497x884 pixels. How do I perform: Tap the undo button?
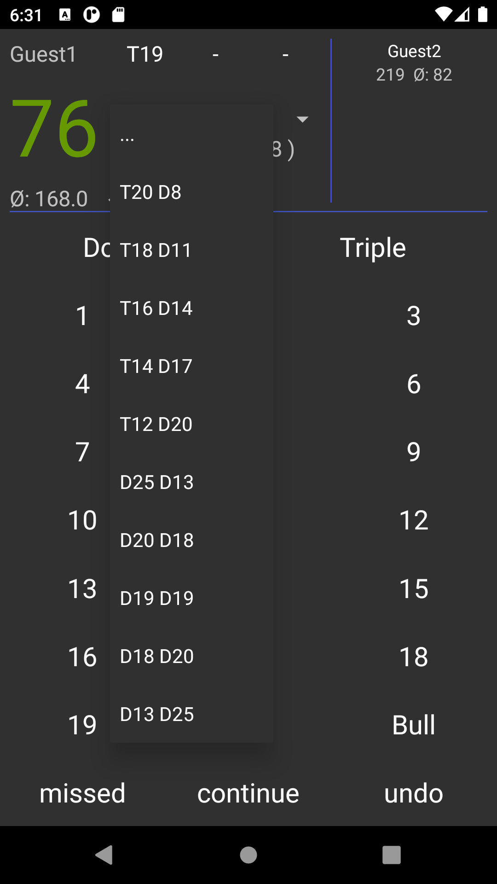pyautogui.click(x=414, y=793)
